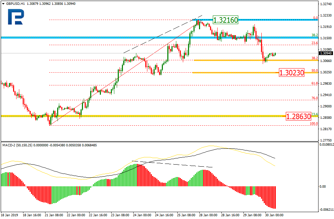Click the 18 Jan 2019 time axis label
The width and height of the screenshot is (334, 219).
pyautogui.click(x=10, y=215)
